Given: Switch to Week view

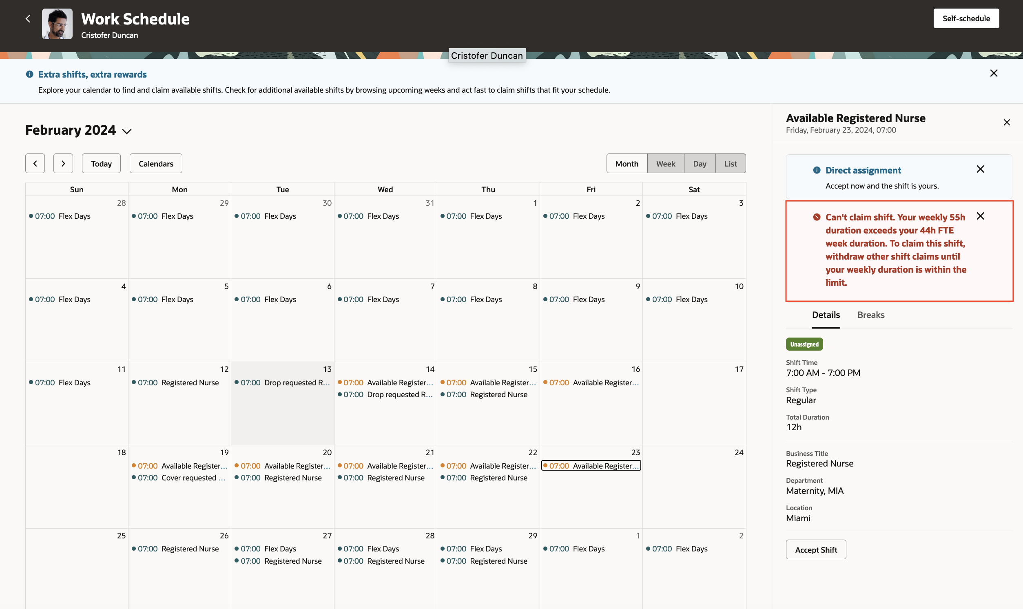Looking at the screenshot, I should (665, 163).
